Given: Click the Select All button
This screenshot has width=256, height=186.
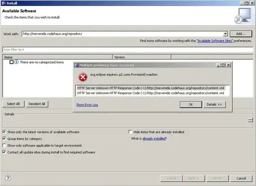Looking at the screenshot, I should (x=13, y=104).
